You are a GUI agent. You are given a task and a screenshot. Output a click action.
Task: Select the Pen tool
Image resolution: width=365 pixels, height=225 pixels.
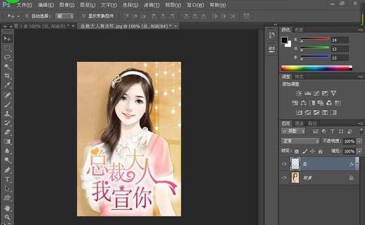[x=7, y=170]
